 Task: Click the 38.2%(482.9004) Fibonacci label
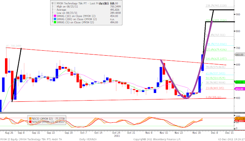pyautogui.click(x=216, y=83)
